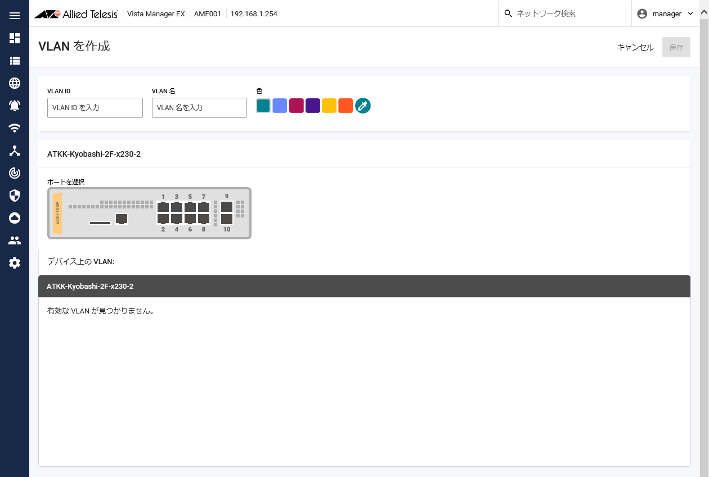Open the custom color eyedropper picker
The width and height of the screenshot is (709, 477).
click(363, 106)
